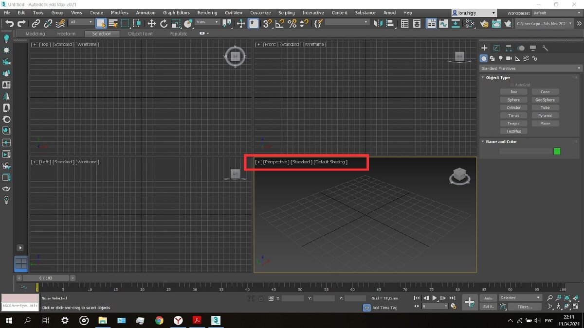584x328 pixels.
Task: Play the animation
Action: (435, 298)
